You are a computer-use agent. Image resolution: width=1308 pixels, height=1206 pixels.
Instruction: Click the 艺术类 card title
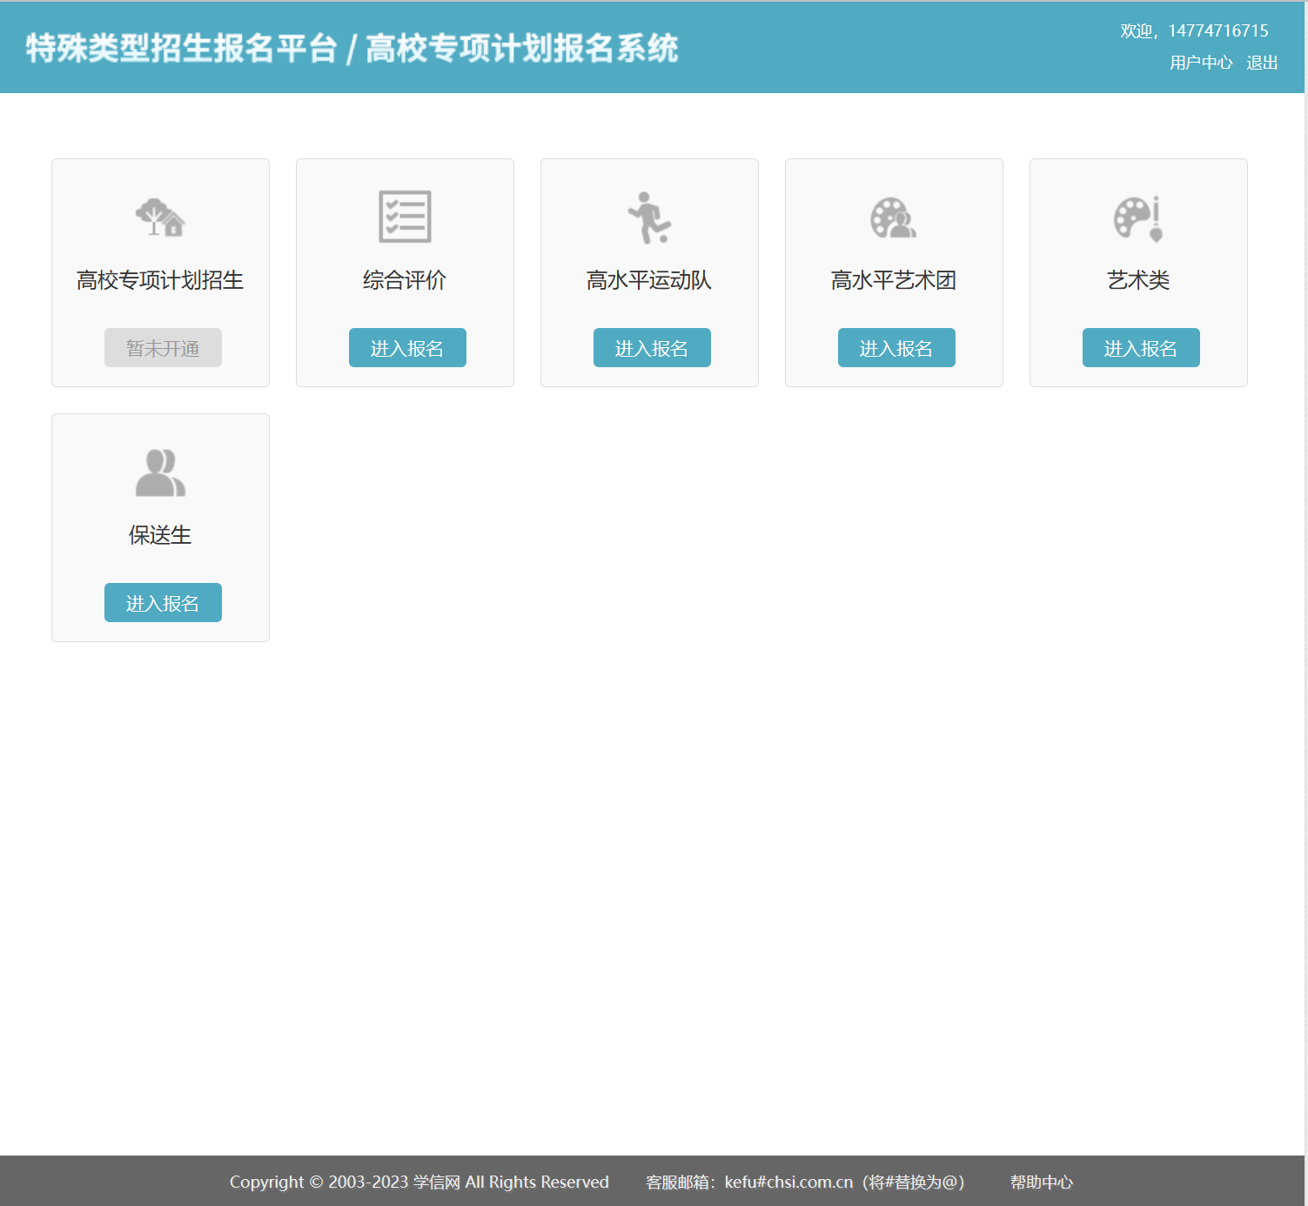[x=1138, y=280]
